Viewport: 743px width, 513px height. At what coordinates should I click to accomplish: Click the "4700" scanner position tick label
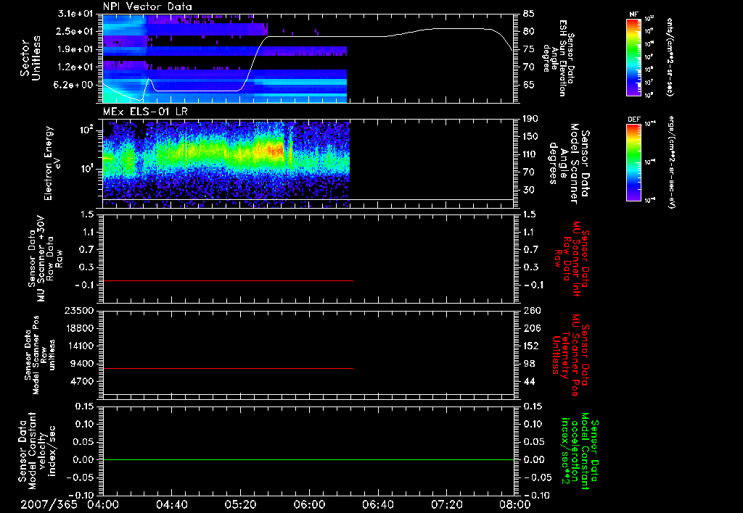(81, 381)
